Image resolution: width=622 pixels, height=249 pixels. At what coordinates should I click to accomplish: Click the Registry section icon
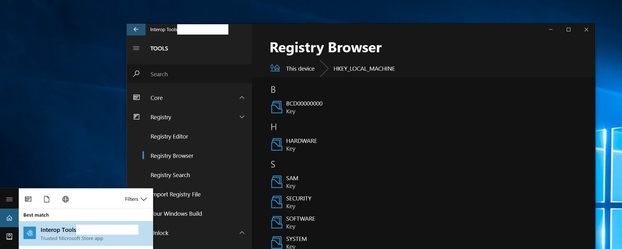coord(136,117)
